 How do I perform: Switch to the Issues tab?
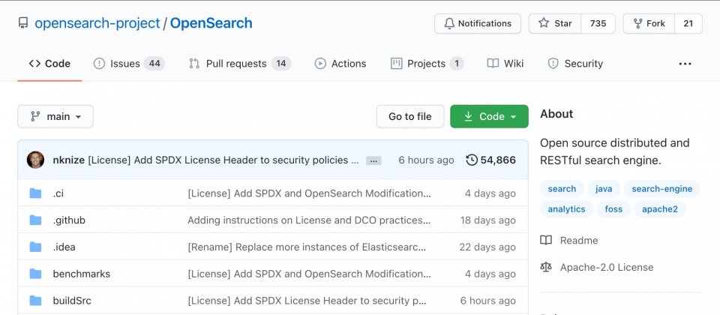129,64
